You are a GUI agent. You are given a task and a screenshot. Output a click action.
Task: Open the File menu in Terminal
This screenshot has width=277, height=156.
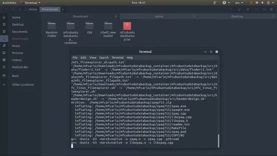point(75,58)
